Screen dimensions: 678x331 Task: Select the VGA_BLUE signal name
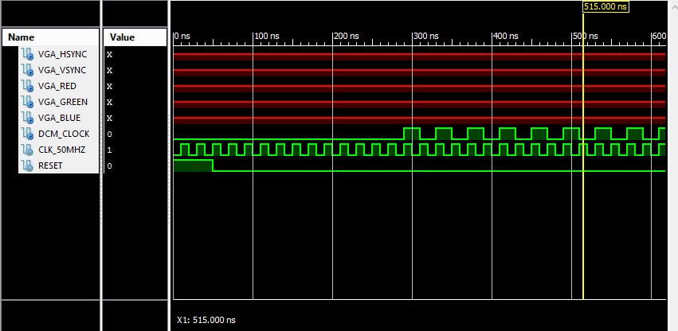pos(59,119)
